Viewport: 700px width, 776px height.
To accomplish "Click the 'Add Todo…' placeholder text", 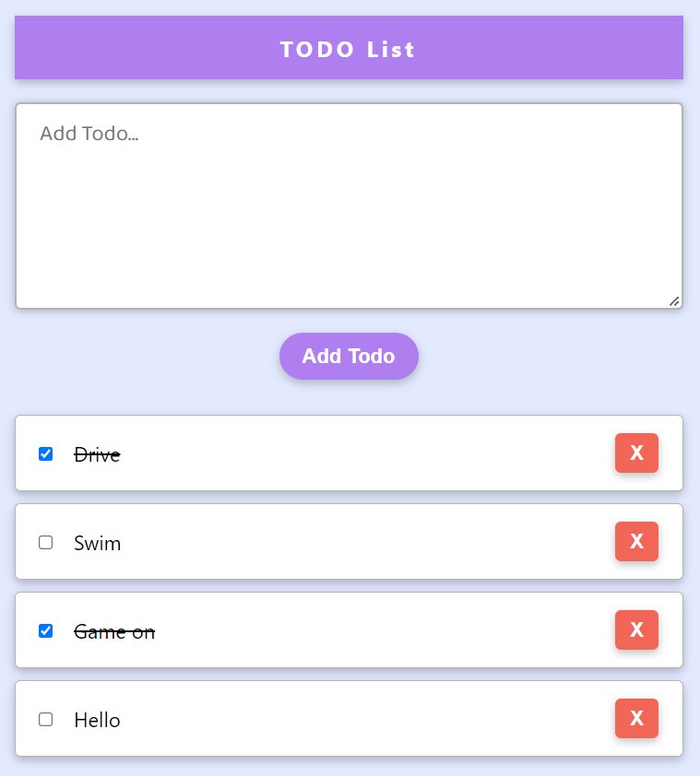I will coord(87,133).
